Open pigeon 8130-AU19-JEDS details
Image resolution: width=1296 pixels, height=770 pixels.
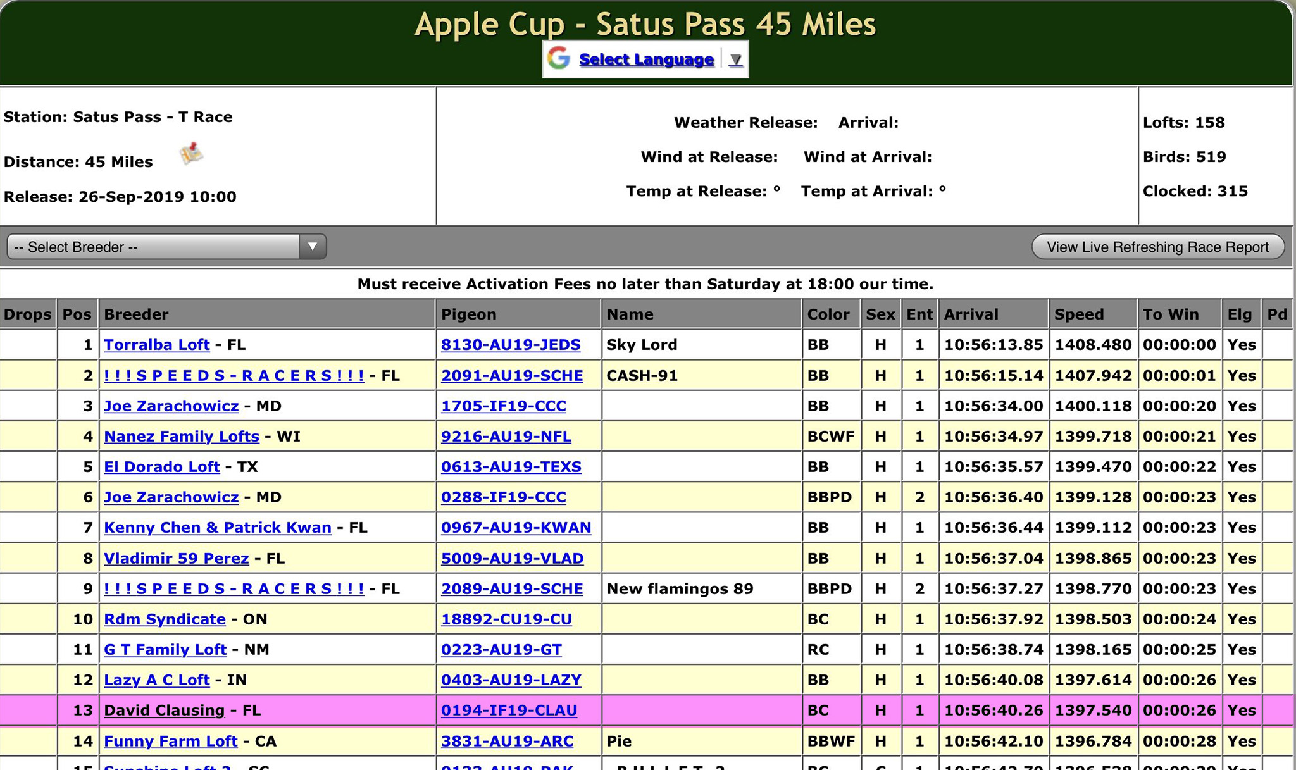pos(510,345)
